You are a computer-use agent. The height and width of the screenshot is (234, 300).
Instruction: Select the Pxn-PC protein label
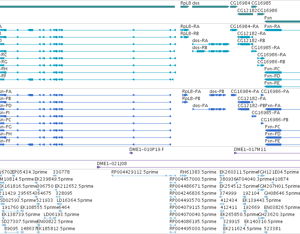tap(273, 127)
